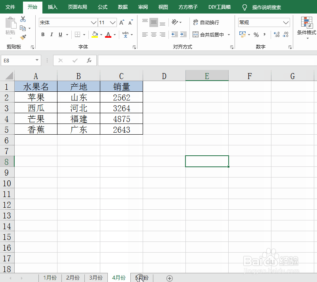
Task: Apply cell borders icon
Action: pyautogui.click(x=77, y=35)
